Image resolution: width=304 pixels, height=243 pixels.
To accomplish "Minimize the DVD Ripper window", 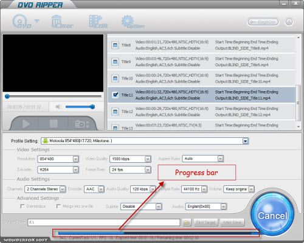I will [284, 3].
